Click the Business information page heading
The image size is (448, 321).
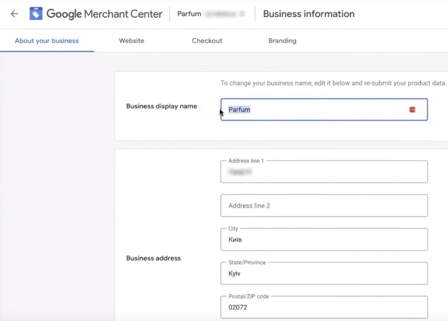point(309,14)
